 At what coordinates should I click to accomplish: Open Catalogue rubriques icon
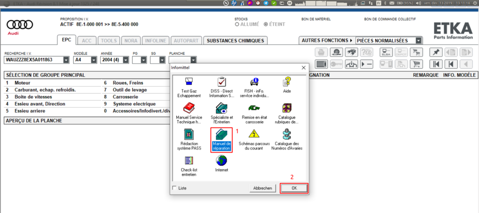(287, 113)
